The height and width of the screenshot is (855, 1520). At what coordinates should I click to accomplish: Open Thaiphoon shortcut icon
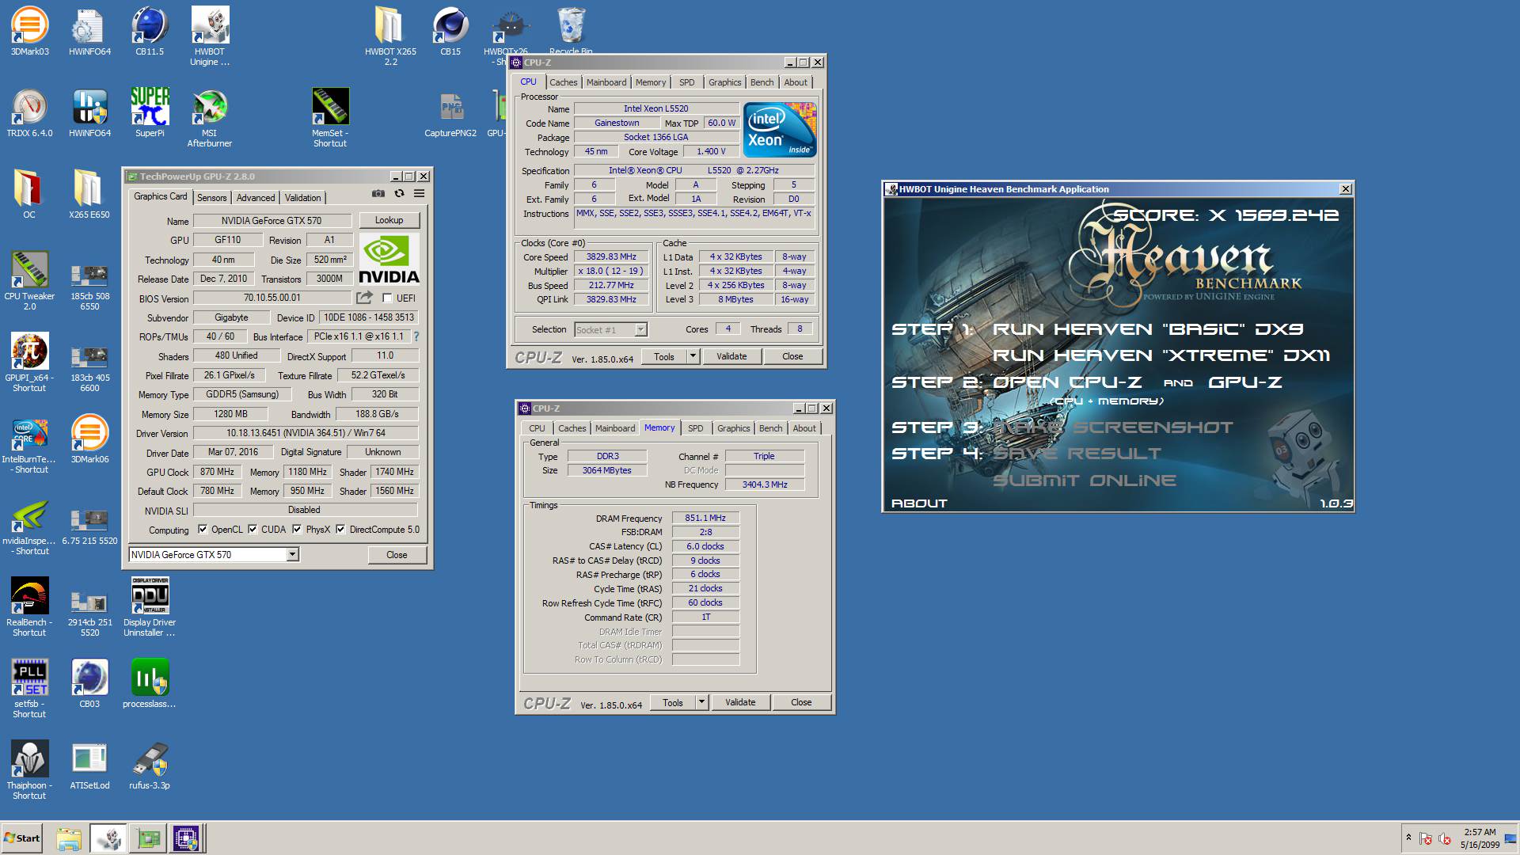tap(29, 770)
